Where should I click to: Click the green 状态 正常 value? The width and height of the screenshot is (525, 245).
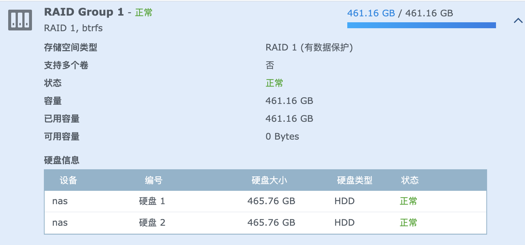[274, 83]
